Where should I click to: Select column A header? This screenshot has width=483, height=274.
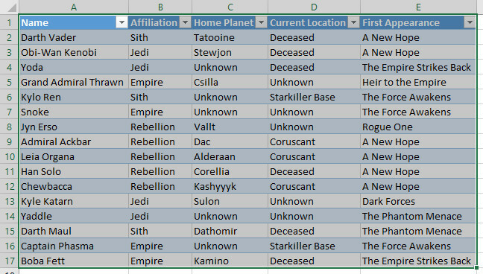pos(74,7)
